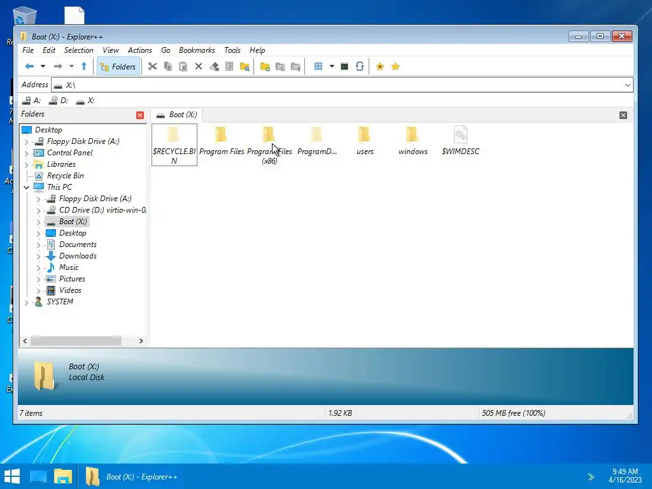Close the tab with the grey X button

coord(623,115)
